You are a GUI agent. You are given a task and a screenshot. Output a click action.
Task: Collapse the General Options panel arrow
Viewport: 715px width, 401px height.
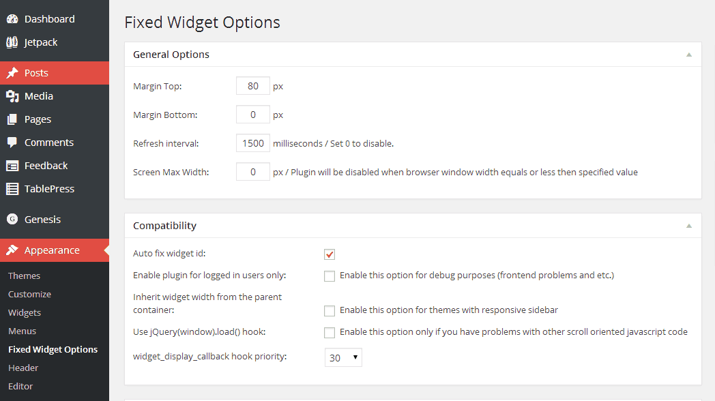pos(689,55)
